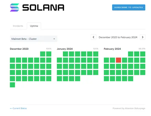Switch to the Incidents tab
This screenshot has height=116, width=151.
coord(18,26)
